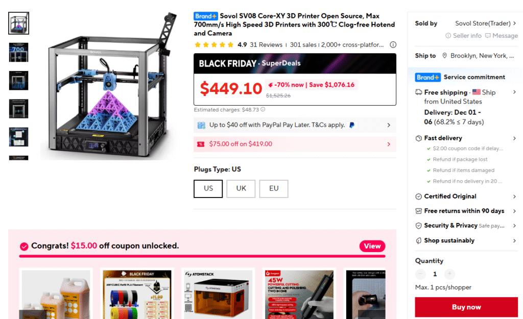Click the info icon beside cross-platform sales
Viewport: 523px width, 319px height.
pos(393,45)
